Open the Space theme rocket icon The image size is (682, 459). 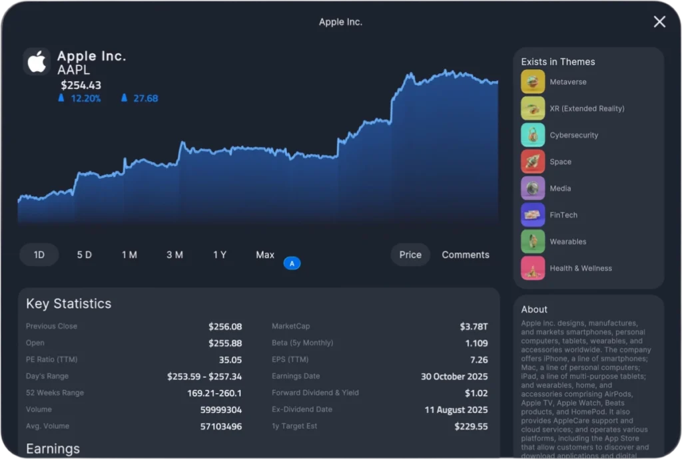pos(533,162)
